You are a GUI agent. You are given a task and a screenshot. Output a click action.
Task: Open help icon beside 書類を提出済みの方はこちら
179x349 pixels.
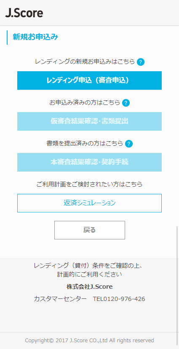129,144
